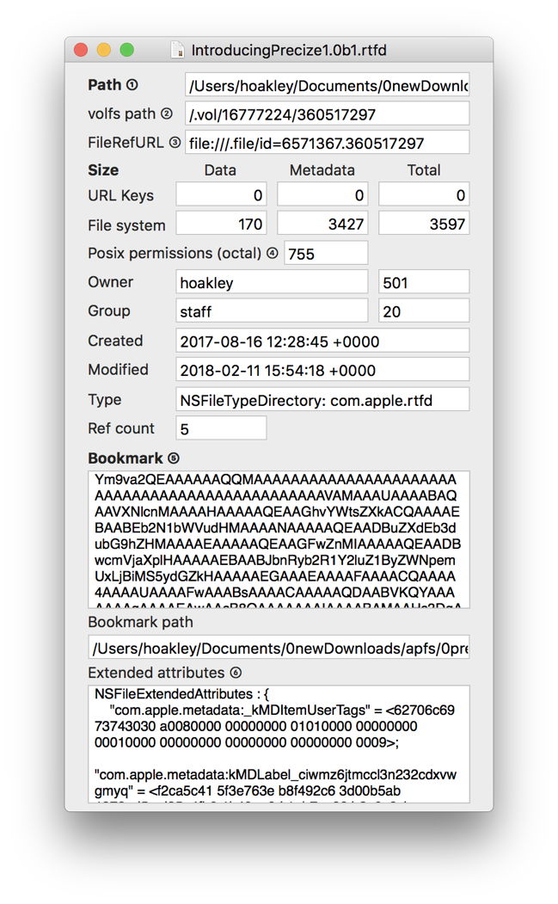Viewport: 558px width, 904px height.
Task: Click the Ref count field
Action: pos(221,428)
